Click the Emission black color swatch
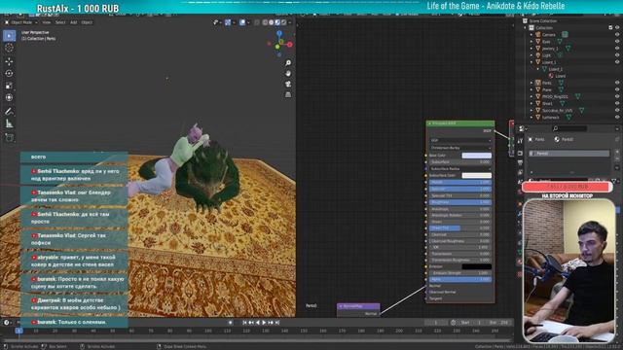The height and width of the screenshot is (350, 623). point(476,266)
